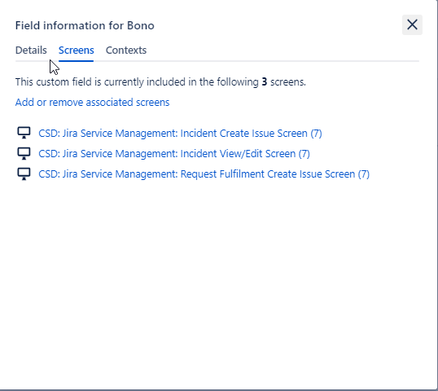Open Request Fulfilment Create Issue Screen link

point(204,174)
